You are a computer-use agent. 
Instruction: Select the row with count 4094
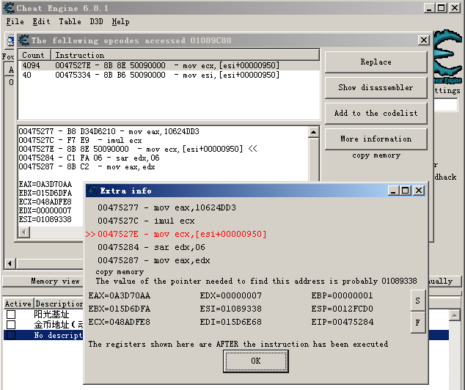point(169,65)
